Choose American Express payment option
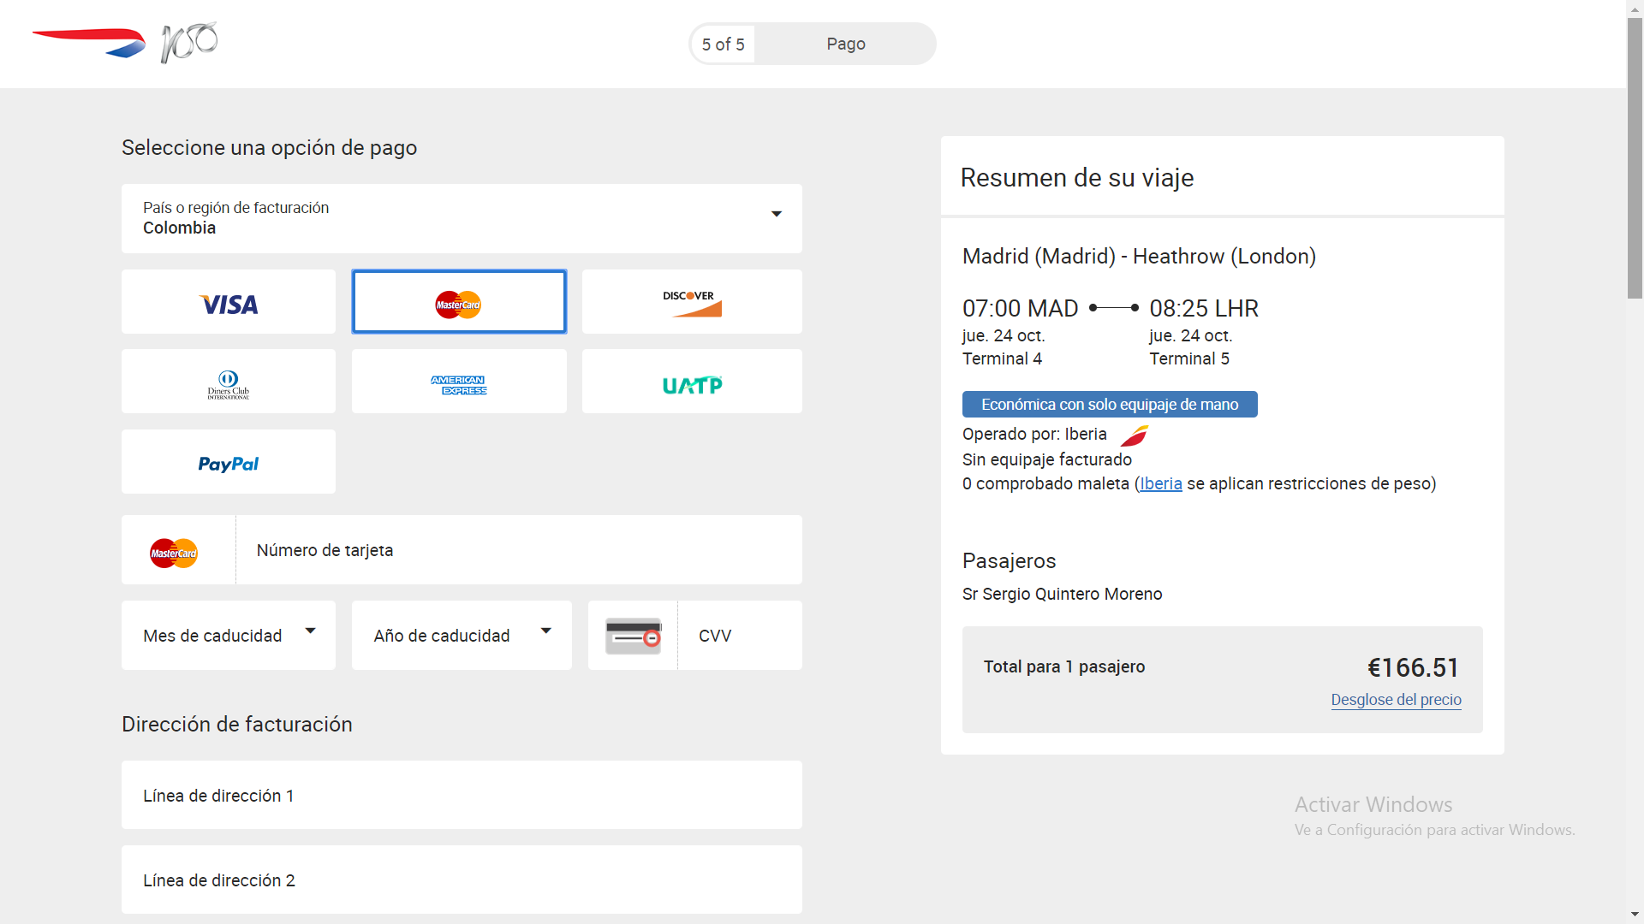 [x=459, y=382]
